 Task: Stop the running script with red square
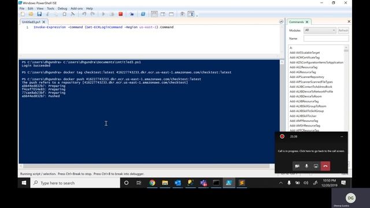[121, 14]
